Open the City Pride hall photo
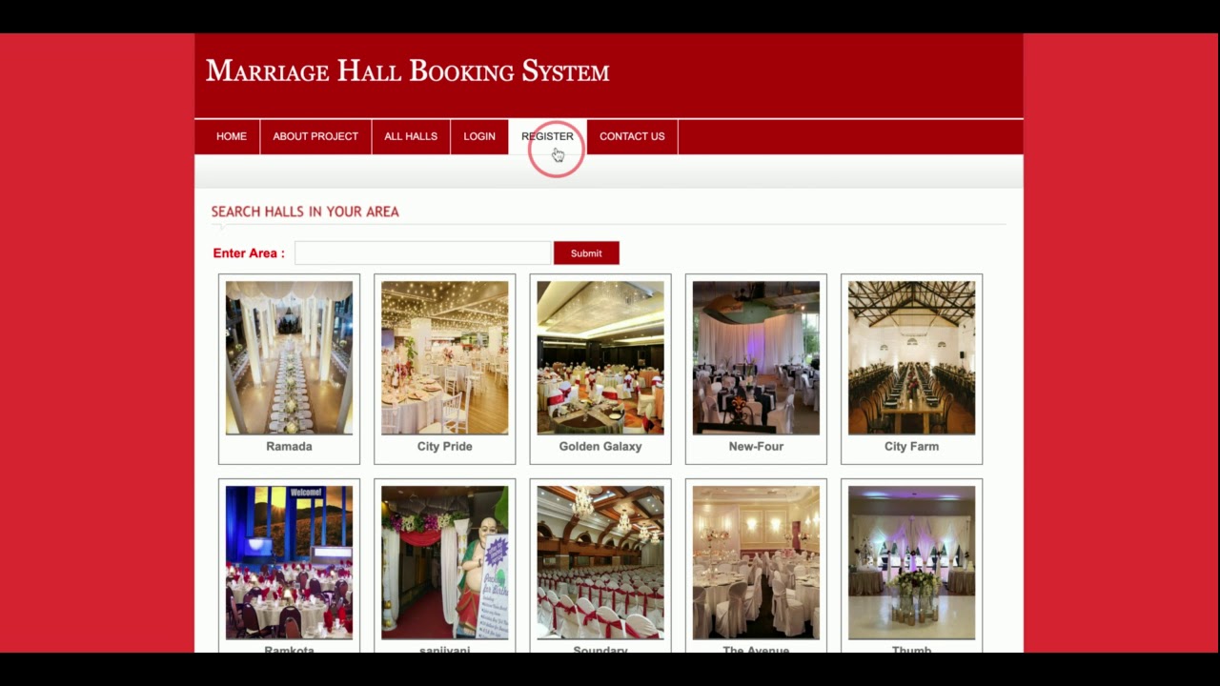 click(444, 357)
